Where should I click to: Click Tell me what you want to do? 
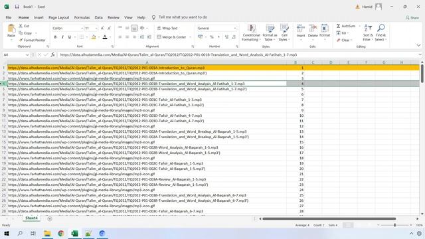pos(183,17)
